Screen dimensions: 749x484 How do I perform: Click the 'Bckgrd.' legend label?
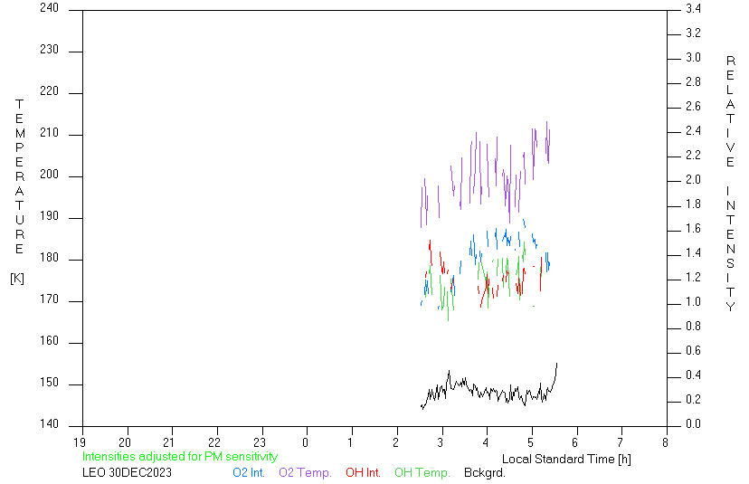[x=484, y=472]
